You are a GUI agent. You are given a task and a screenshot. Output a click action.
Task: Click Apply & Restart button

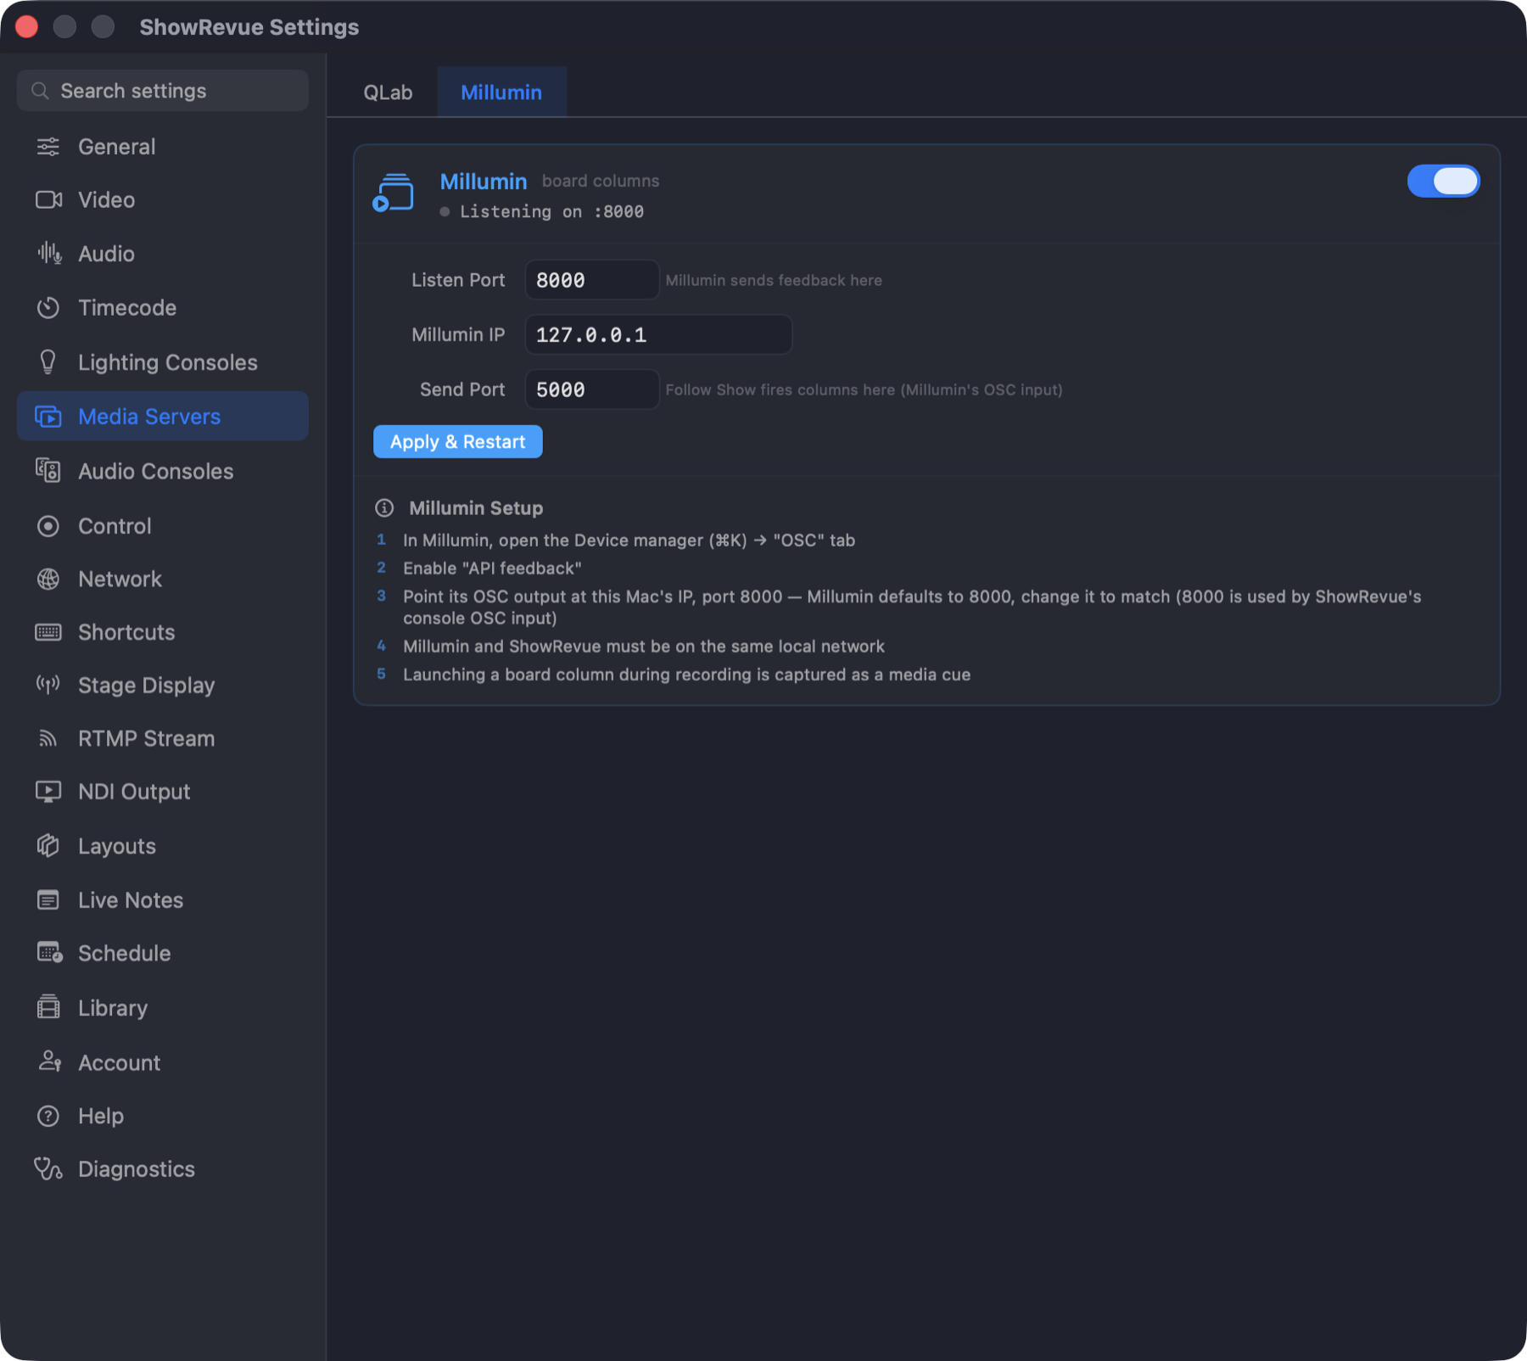pyautogui.click(x=458, y=442)
